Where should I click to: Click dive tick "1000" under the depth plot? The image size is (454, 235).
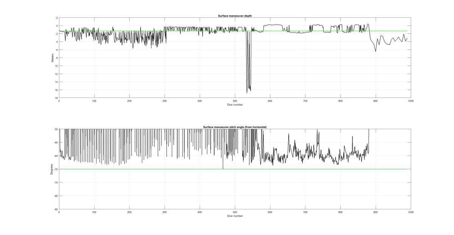(x=410, y=101)
